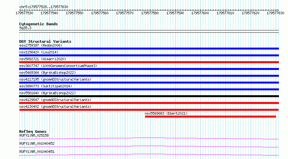Click the chr5:179577528..179577630 region label
The image size is (288, 159).
click(44, 7)
